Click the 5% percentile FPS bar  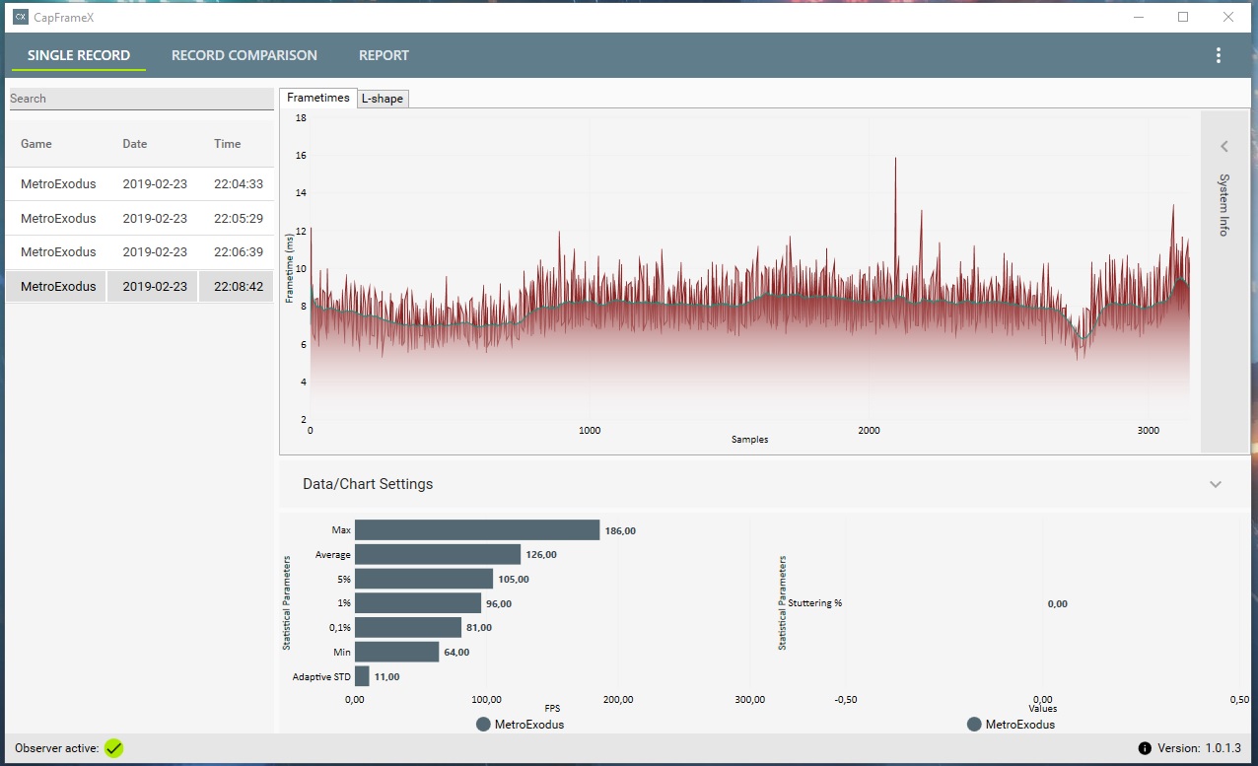424,579
